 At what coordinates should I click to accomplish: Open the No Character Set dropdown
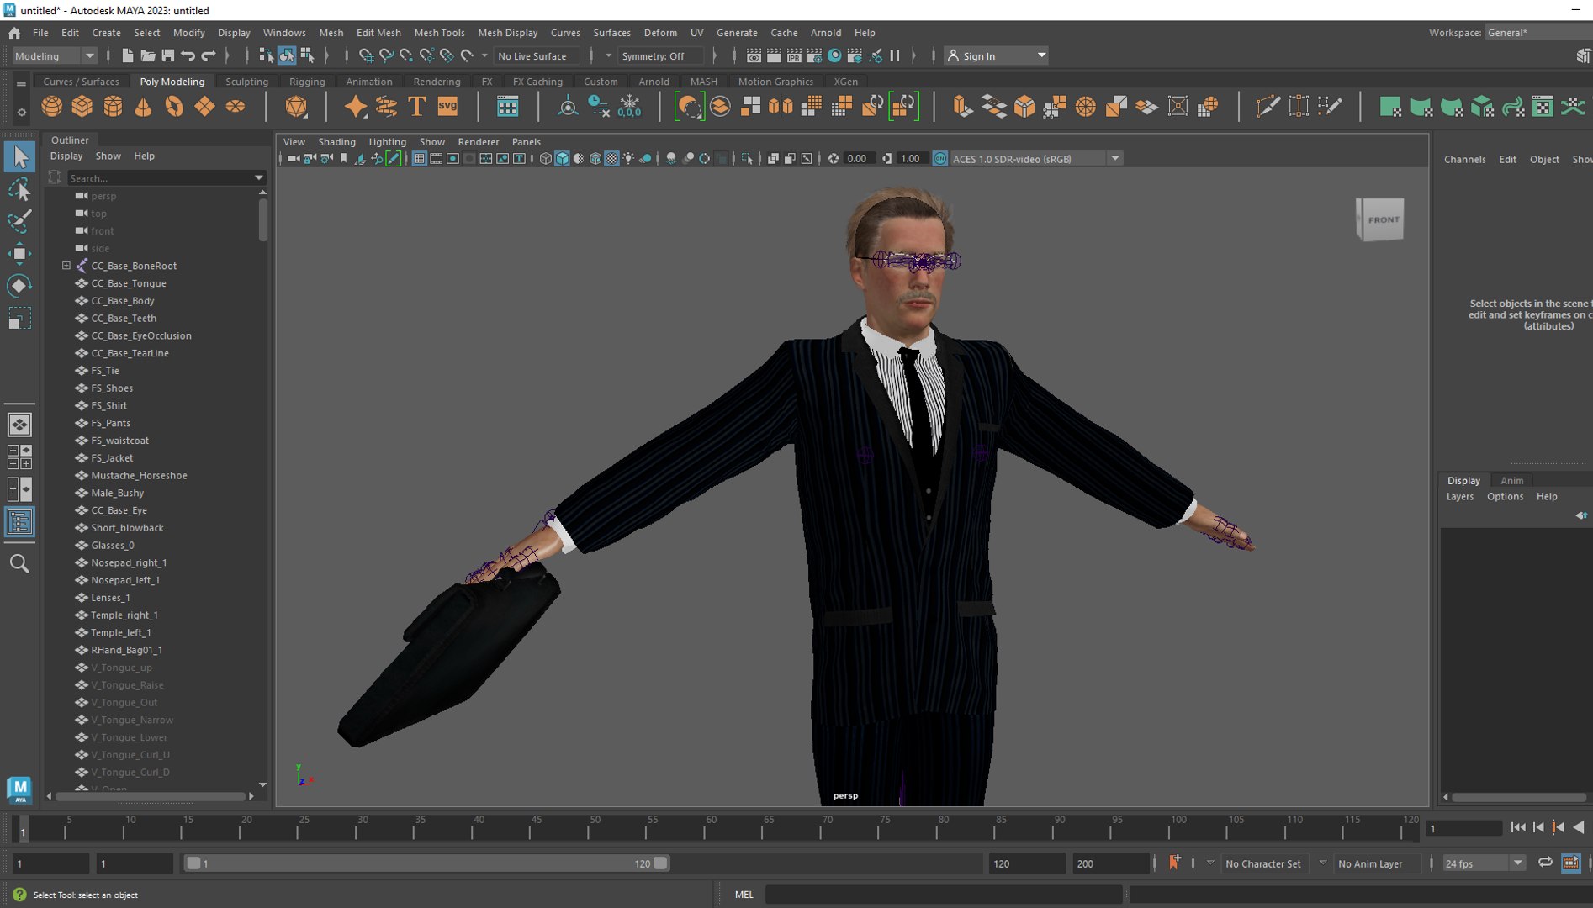click(x=1262, y=863)
